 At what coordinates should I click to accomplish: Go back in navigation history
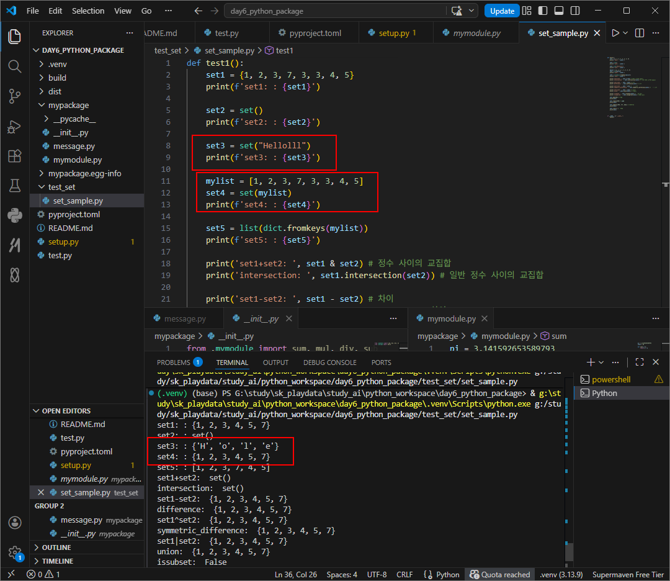click(199, 11)
